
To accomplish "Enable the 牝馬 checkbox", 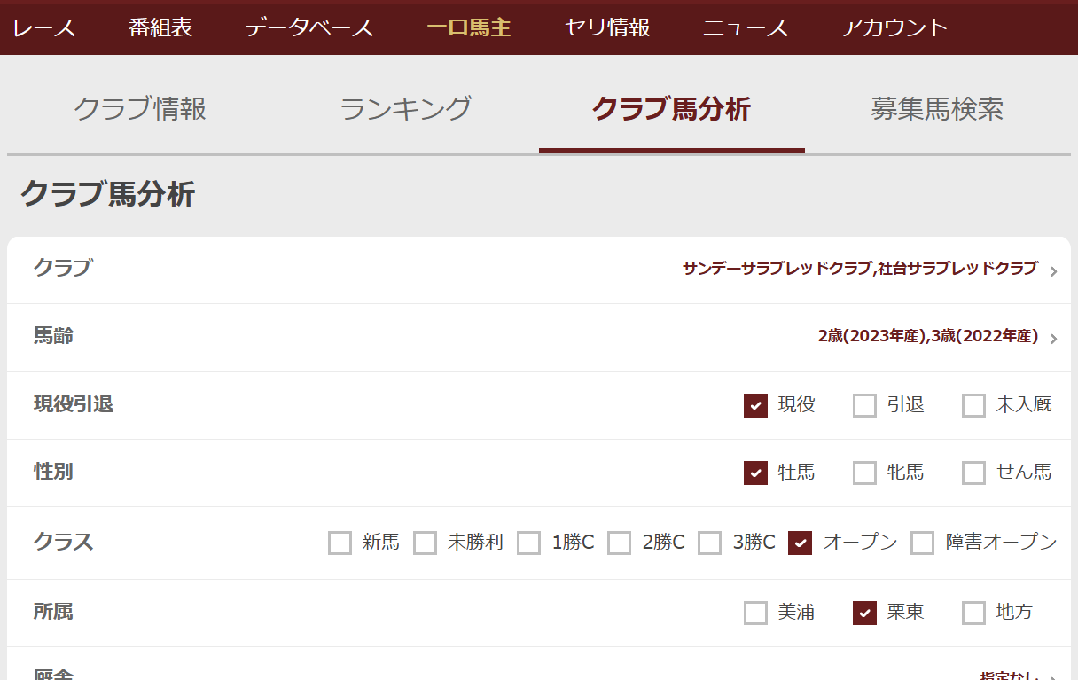I will click(864, 473).
